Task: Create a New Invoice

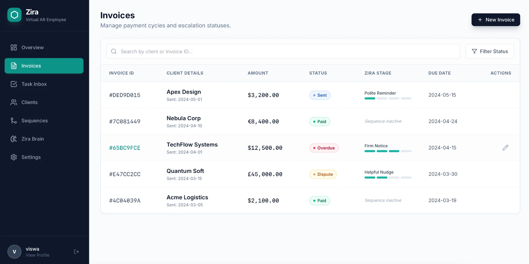Action: (x=496, y=20)
